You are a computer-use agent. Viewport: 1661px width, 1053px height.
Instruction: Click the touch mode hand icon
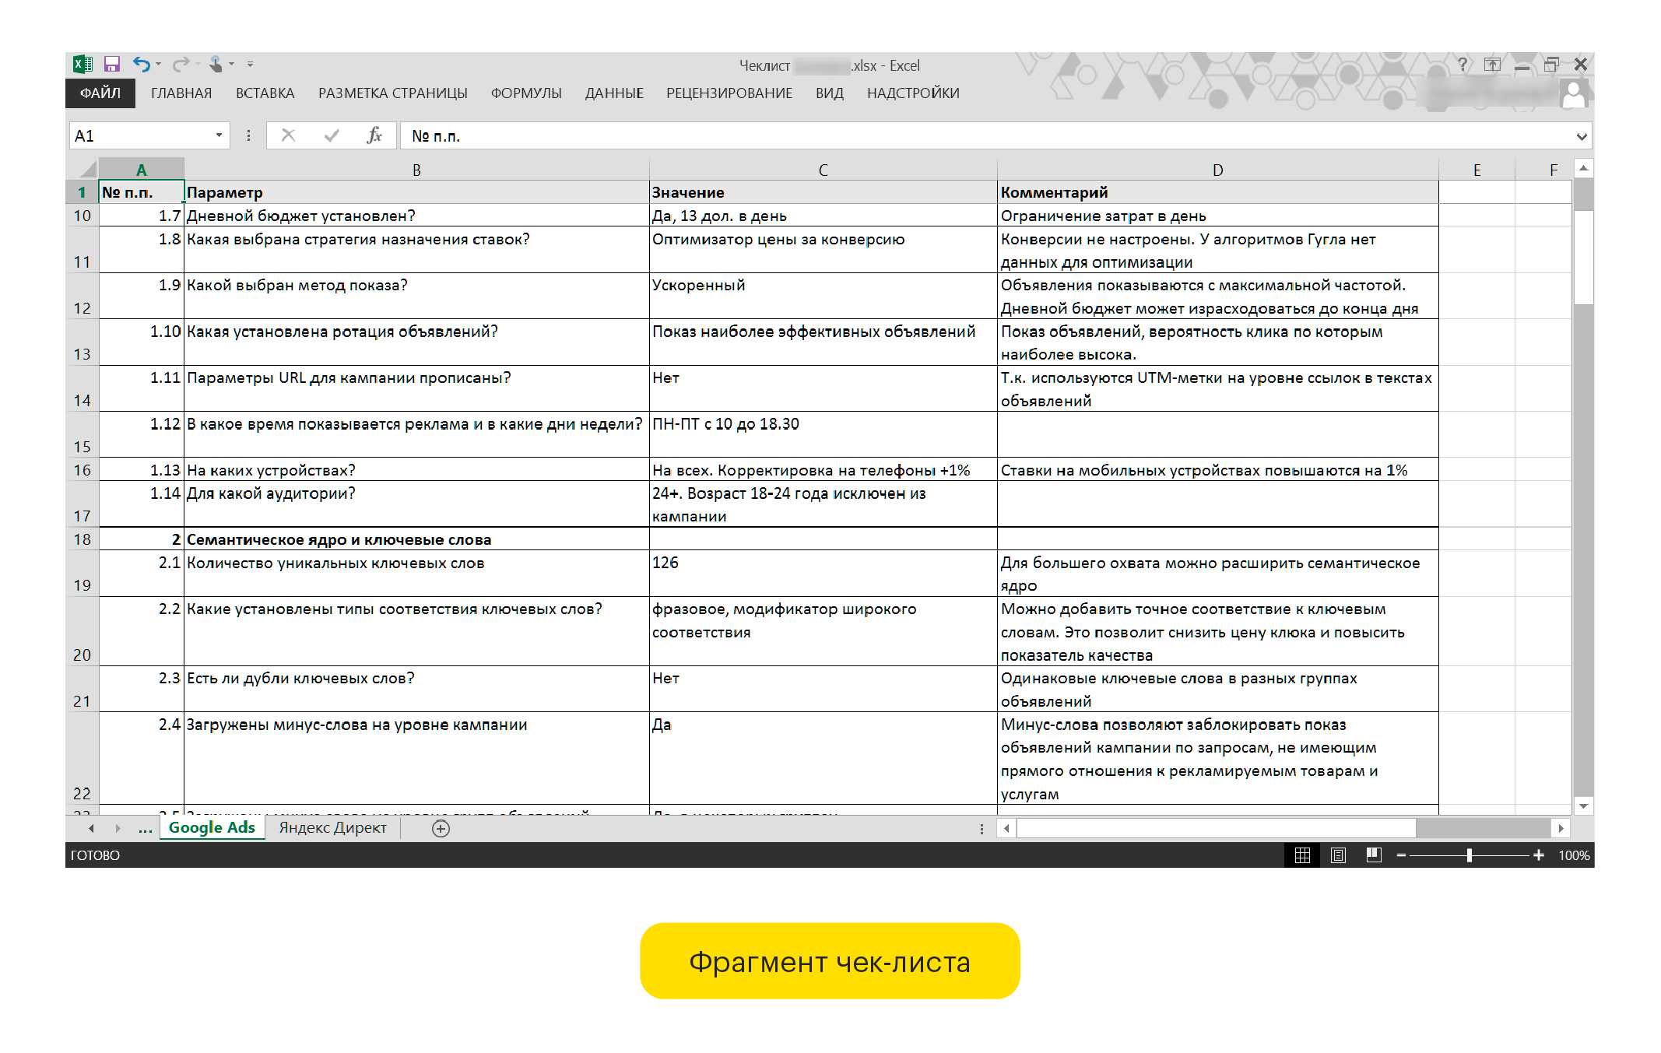point(216,65)
